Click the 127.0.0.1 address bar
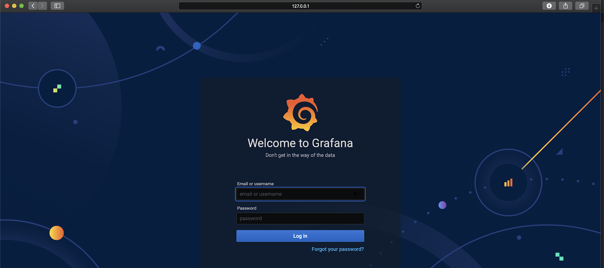604x268 pixels. (300, 6)
